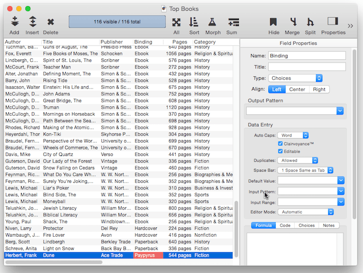Viewport: 363px width, 273px height.
Task: Click the Sum tool icon
Action: [233, 23]
